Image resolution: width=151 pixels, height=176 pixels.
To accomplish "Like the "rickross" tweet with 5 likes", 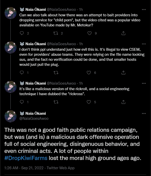I will pyautogui.click(x=88, y=102).
